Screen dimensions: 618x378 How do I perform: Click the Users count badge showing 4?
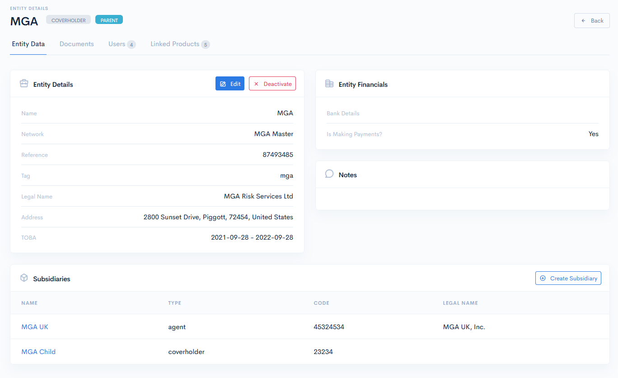[131, 45]
